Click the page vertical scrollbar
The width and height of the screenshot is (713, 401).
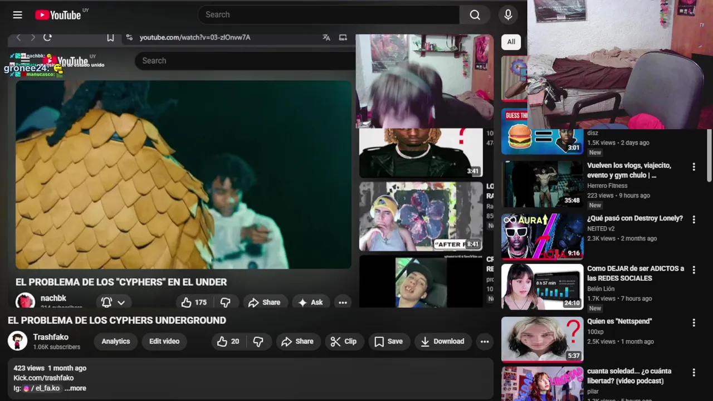click(709, 156)
